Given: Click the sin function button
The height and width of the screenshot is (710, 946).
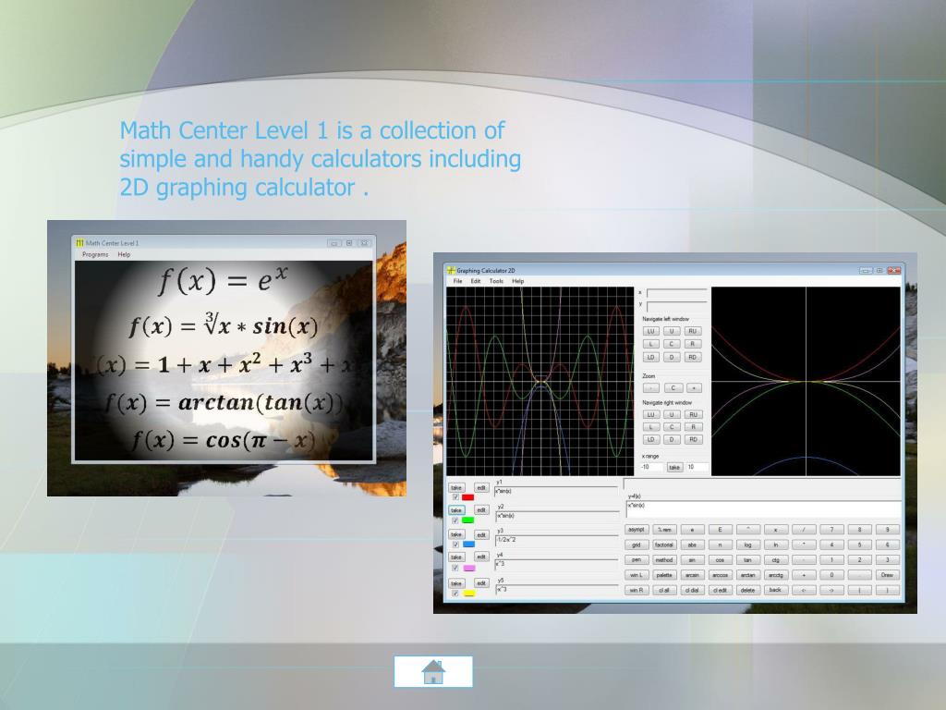Looking at the screenshot, I should (x=692, y=559).
